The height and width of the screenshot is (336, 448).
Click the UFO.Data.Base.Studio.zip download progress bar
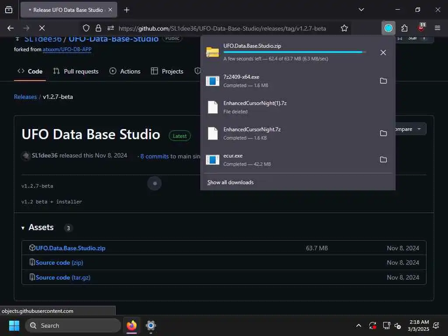[x=294, y=52]
